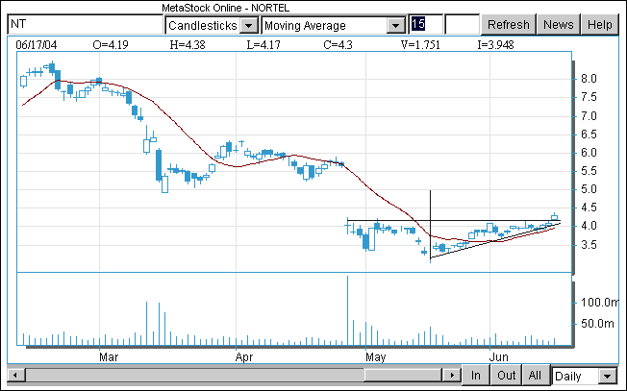The width and height of the screenshot is (627, 391).
Task: Click the O=4.19 open price value
Action: (111, 45)
